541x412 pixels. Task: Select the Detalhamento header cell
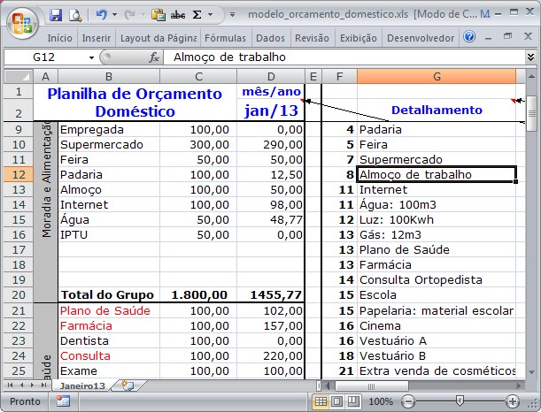437,110
